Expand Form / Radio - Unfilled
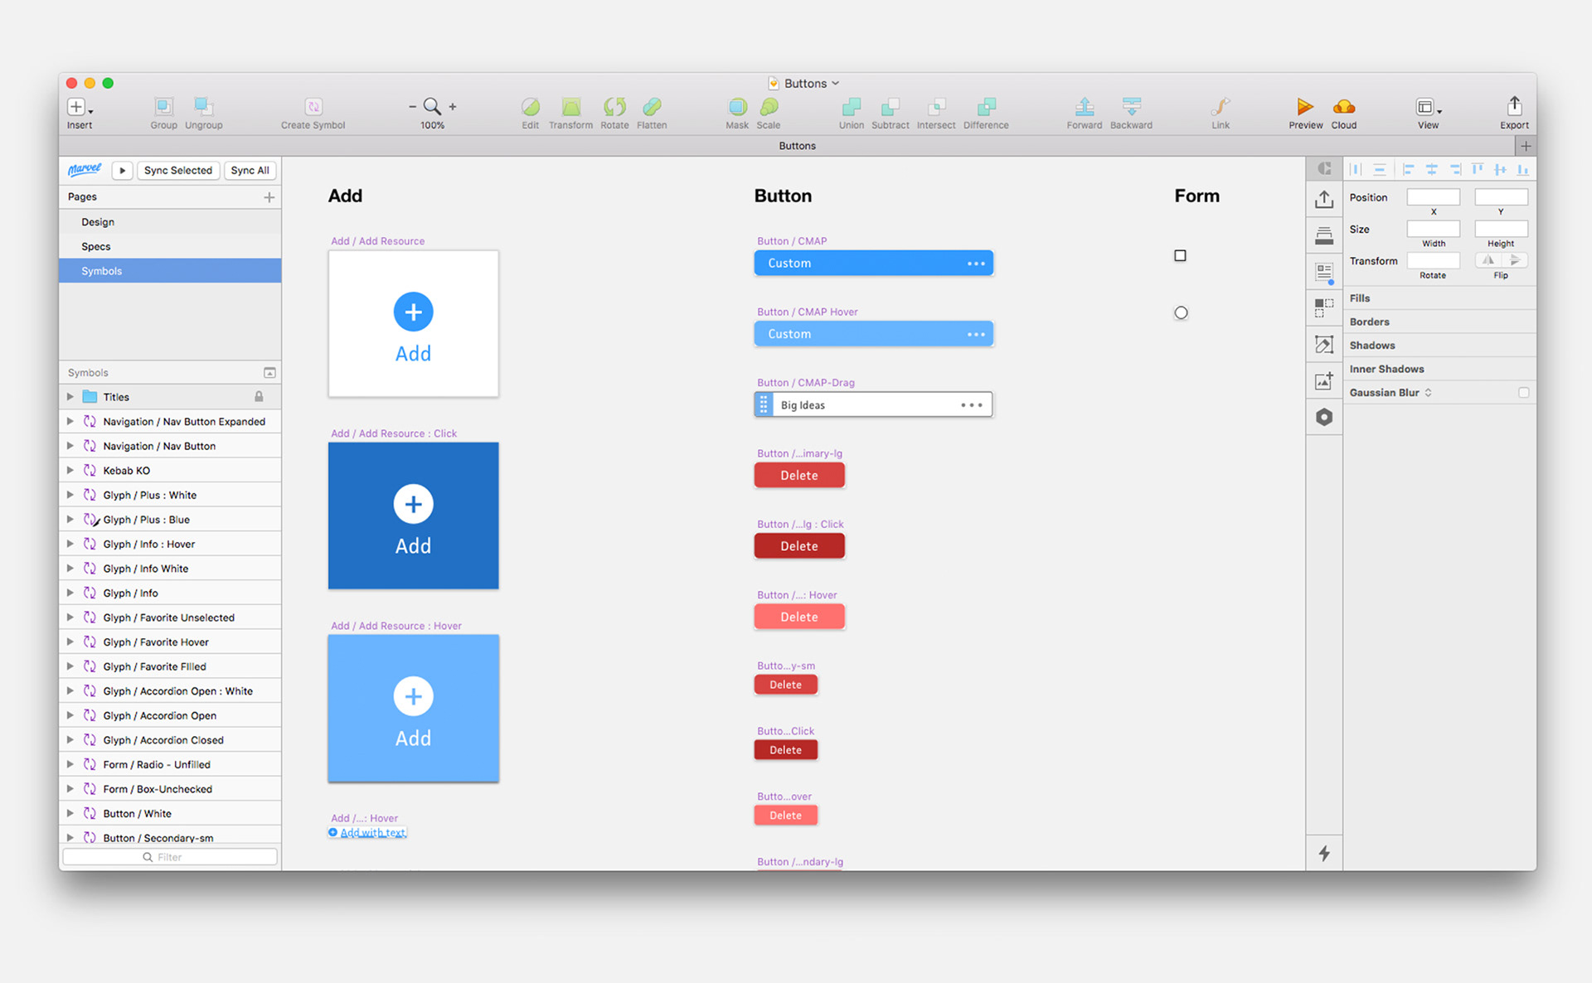 [70, 764]
